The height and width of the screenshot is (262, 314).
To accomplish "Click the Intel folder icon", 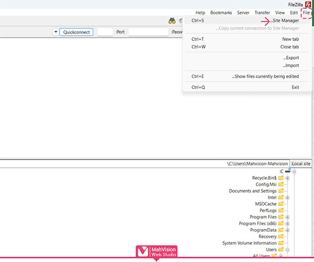I will pos(281,198).
